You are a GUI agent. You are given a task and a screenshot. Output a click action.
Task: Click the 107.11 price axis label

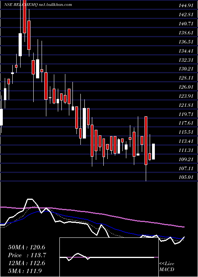point(186,168)
